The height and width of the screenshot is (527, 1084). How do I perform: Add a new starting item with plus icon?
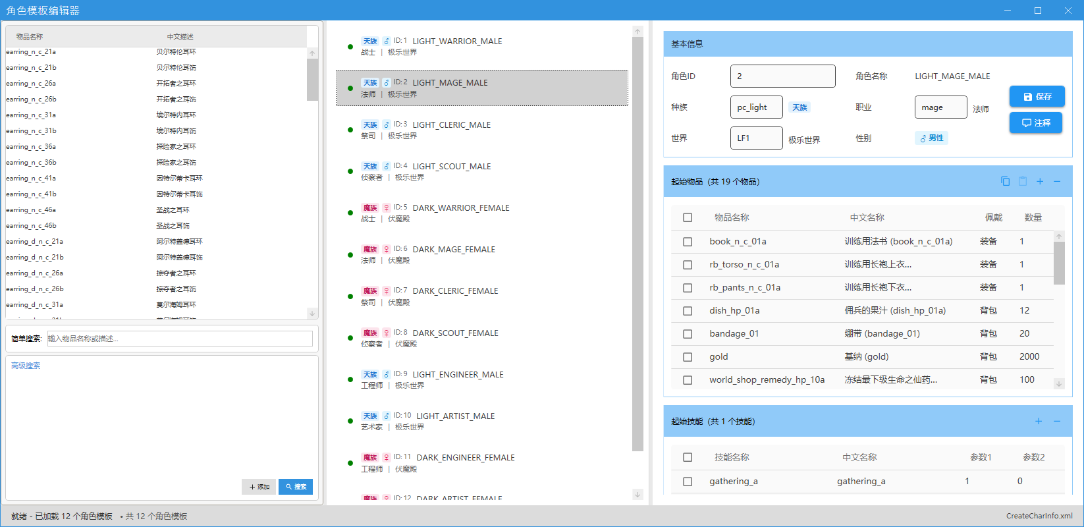(x=1040, y=181)
